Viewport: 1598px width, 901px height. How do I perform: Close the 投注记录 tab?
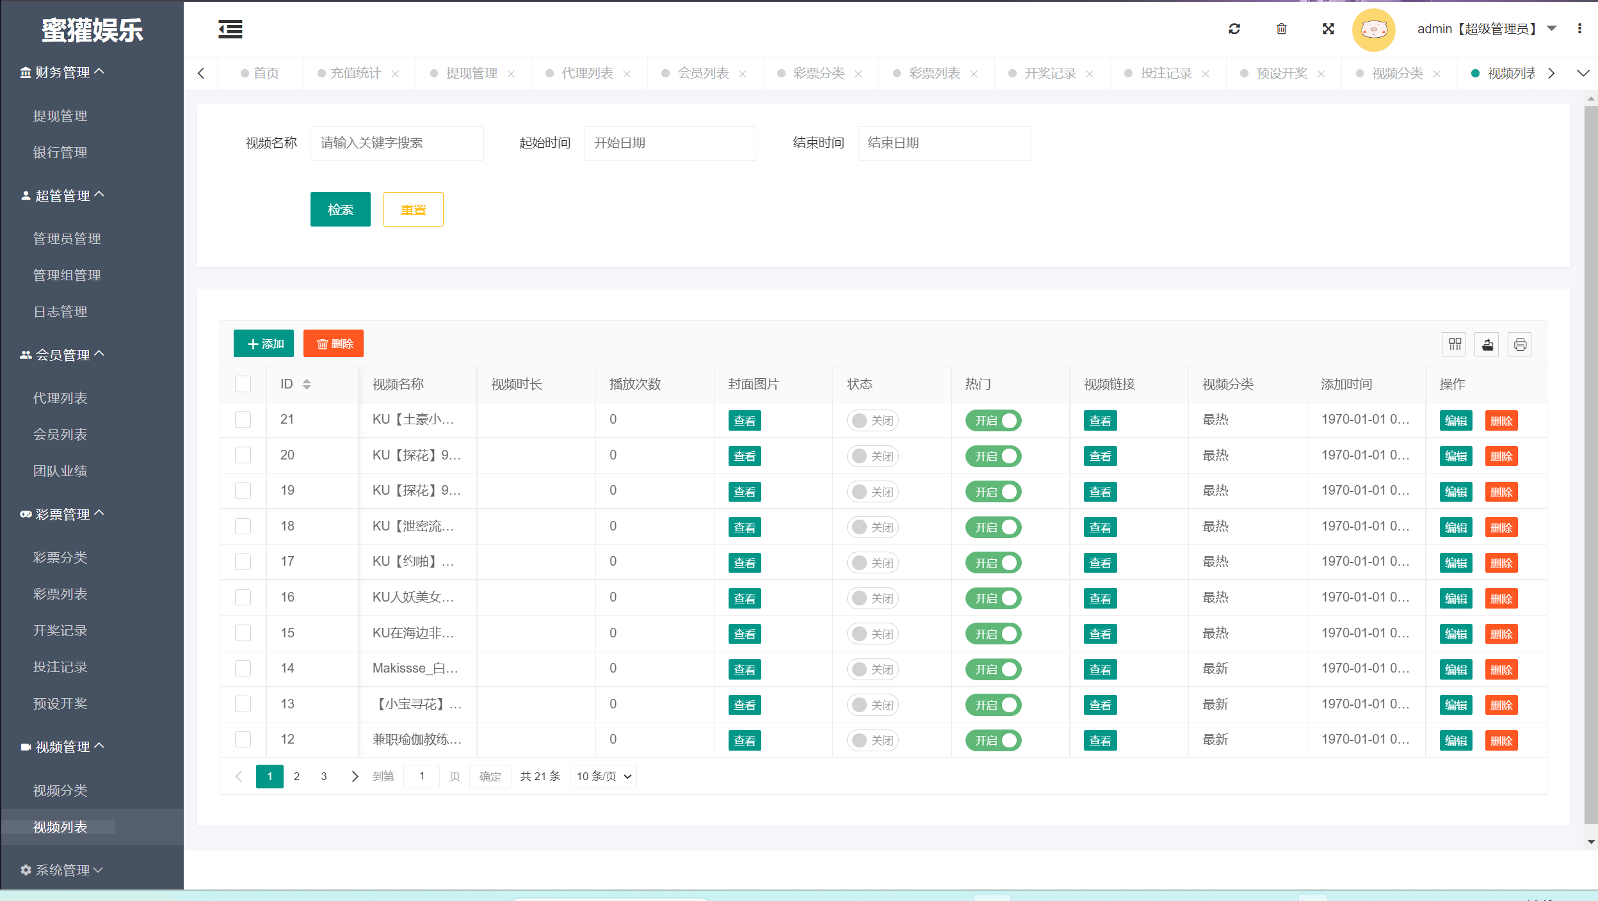[1206, 74]
